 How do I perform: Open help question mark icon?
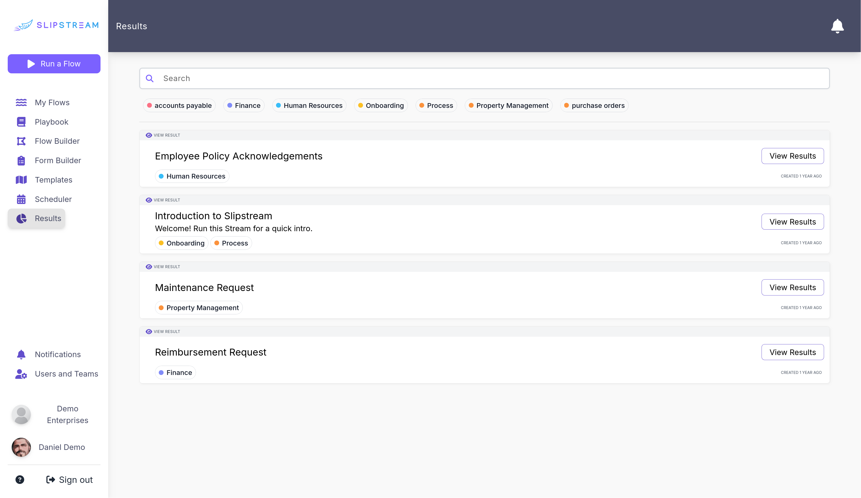[20, 480]
